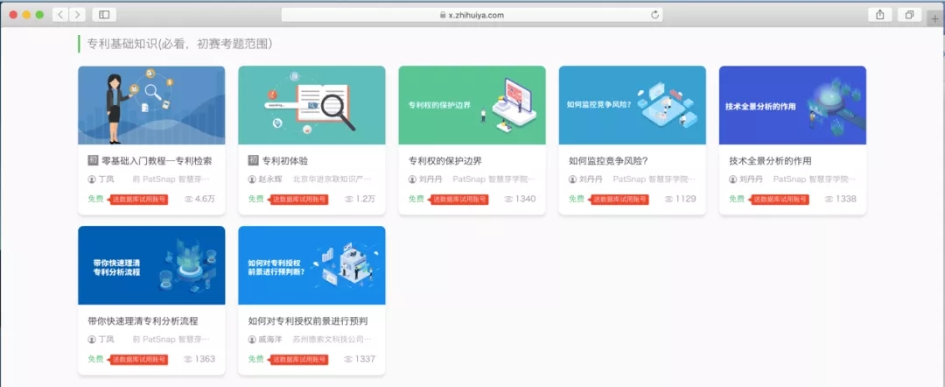Open 如何监控竞争风险 course thumbnail

633,105
